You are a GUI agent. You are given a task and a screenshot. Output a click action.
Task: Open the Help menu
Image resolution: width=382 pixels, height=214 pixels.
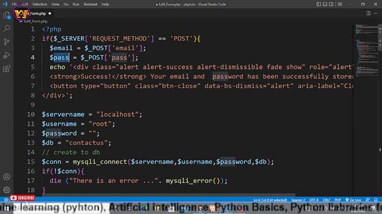pos(105,4)
